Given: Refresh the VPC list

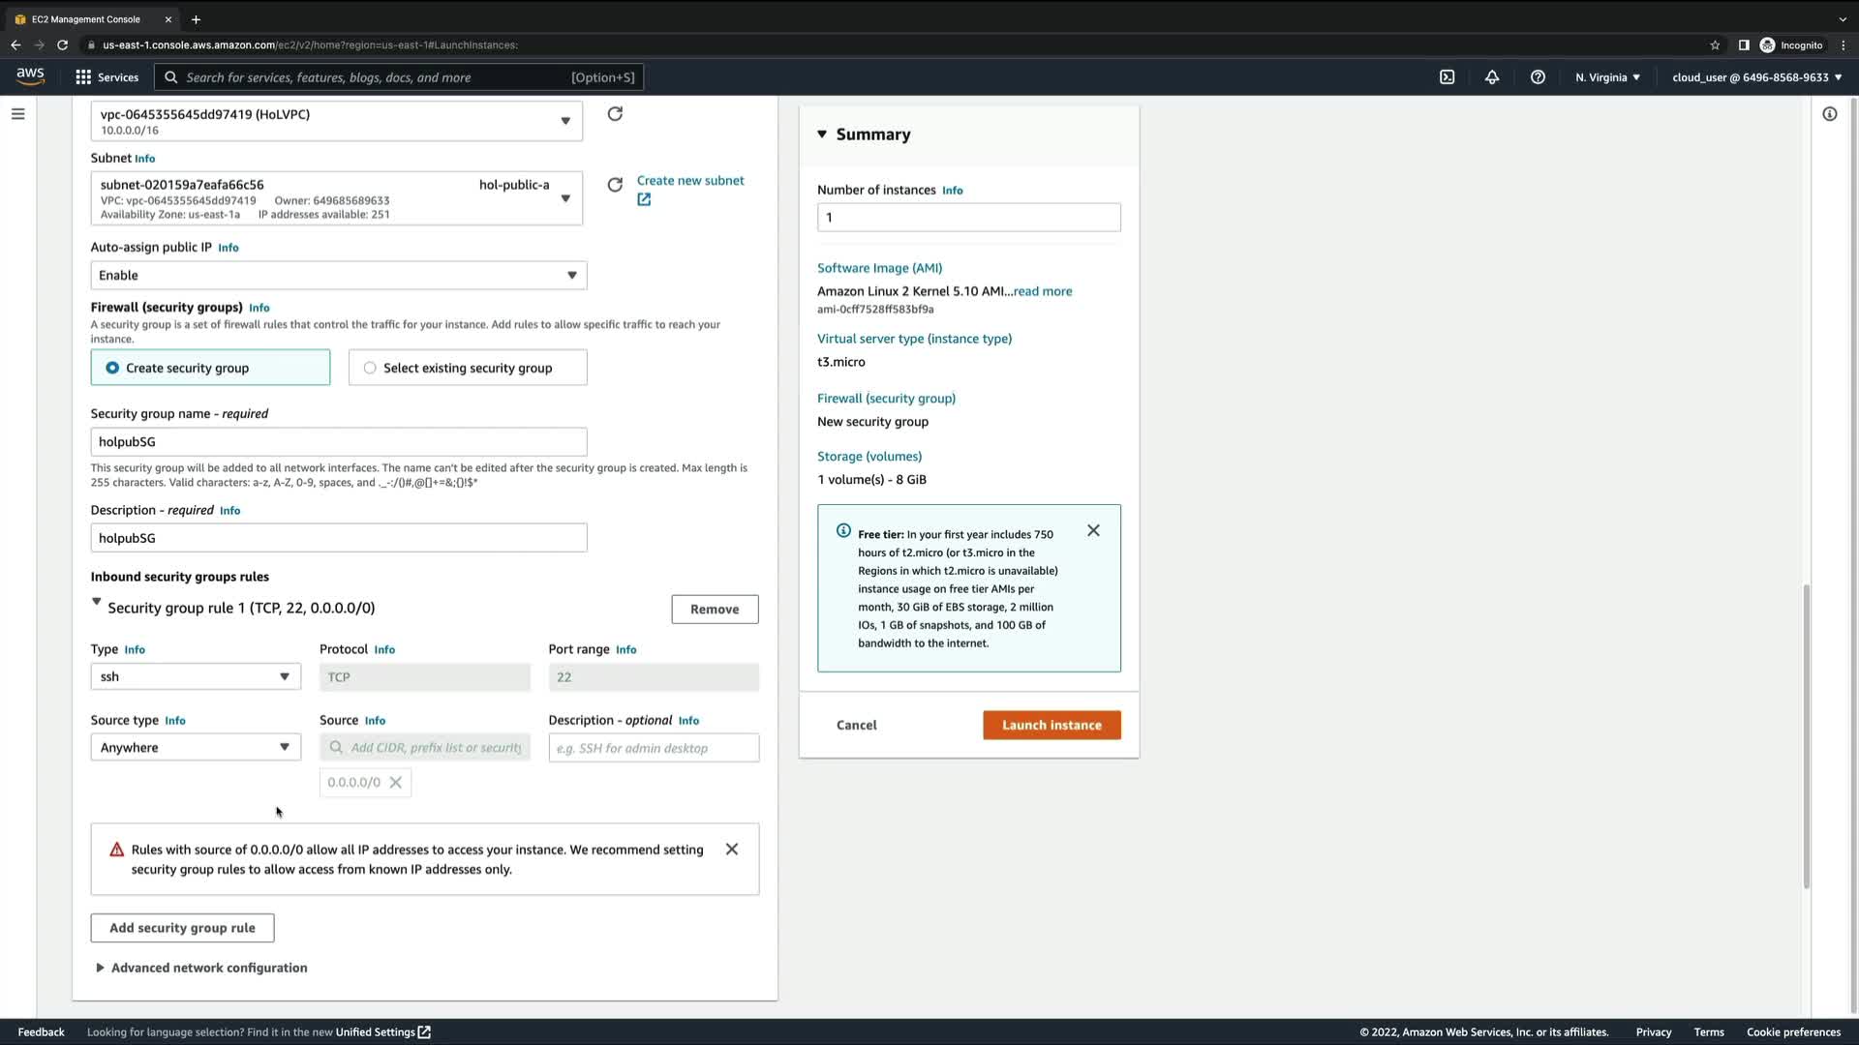Looking at the screenshot, I should coord(615,114).
